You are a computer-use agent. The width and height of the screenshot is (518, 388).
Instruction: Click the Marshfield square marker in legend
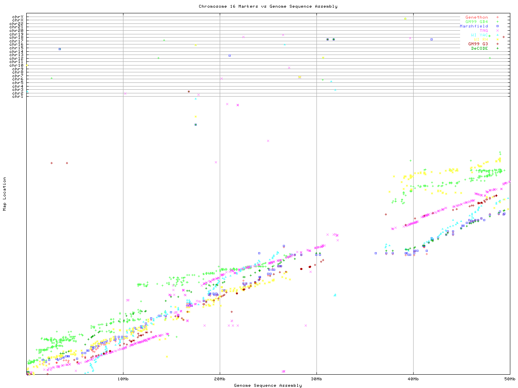pos(497,26)
